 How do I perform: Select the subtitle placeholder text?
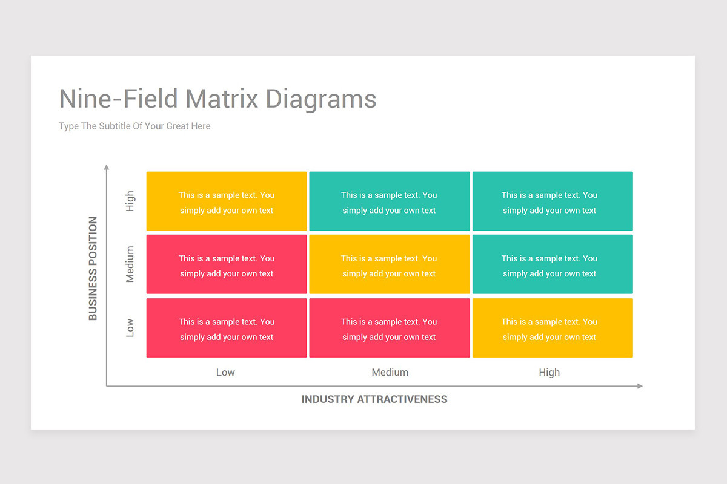click(x=134, y=126)
